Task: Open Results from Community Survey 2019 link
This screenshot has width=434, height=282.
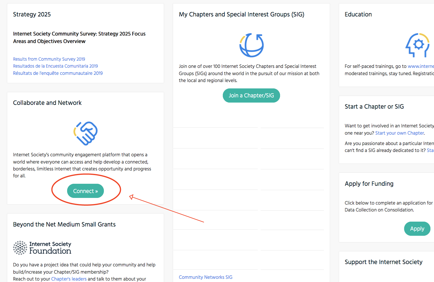Action: click(49, 59)
